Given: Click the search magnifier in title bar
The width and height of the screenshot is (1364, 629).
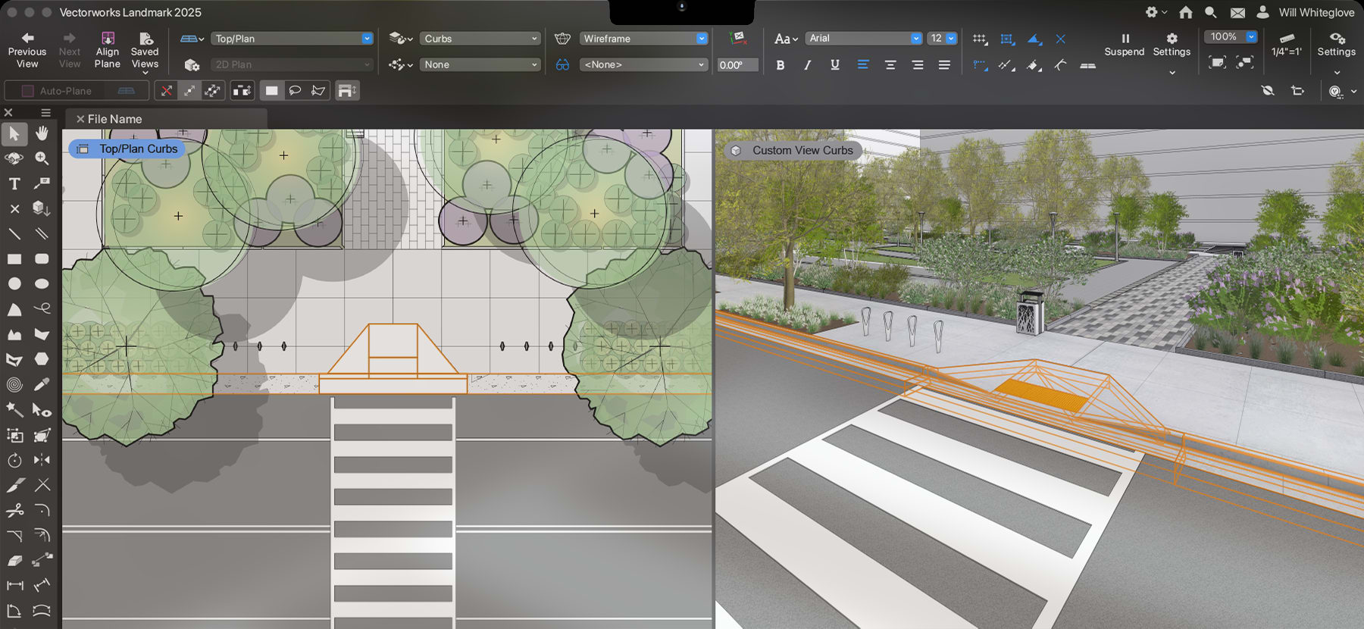Looking at the screenshot, I should tap(1211, 12).
